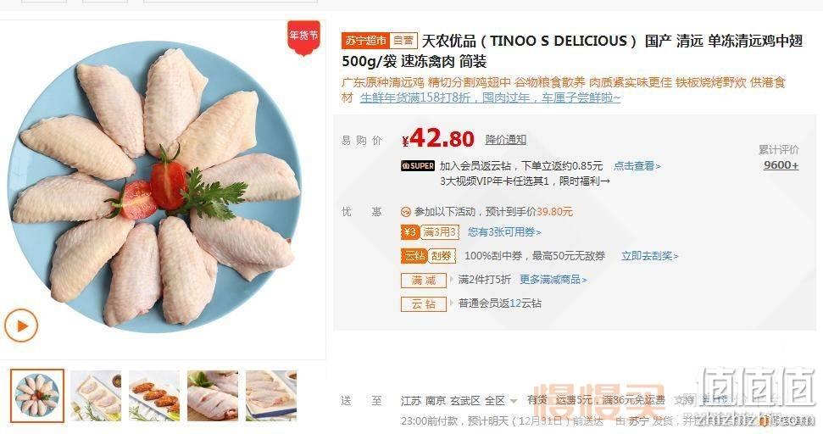Click the 云钻 outlined tag
The height and width of the screenshot is (434, 823).
(x=424, y=303)
